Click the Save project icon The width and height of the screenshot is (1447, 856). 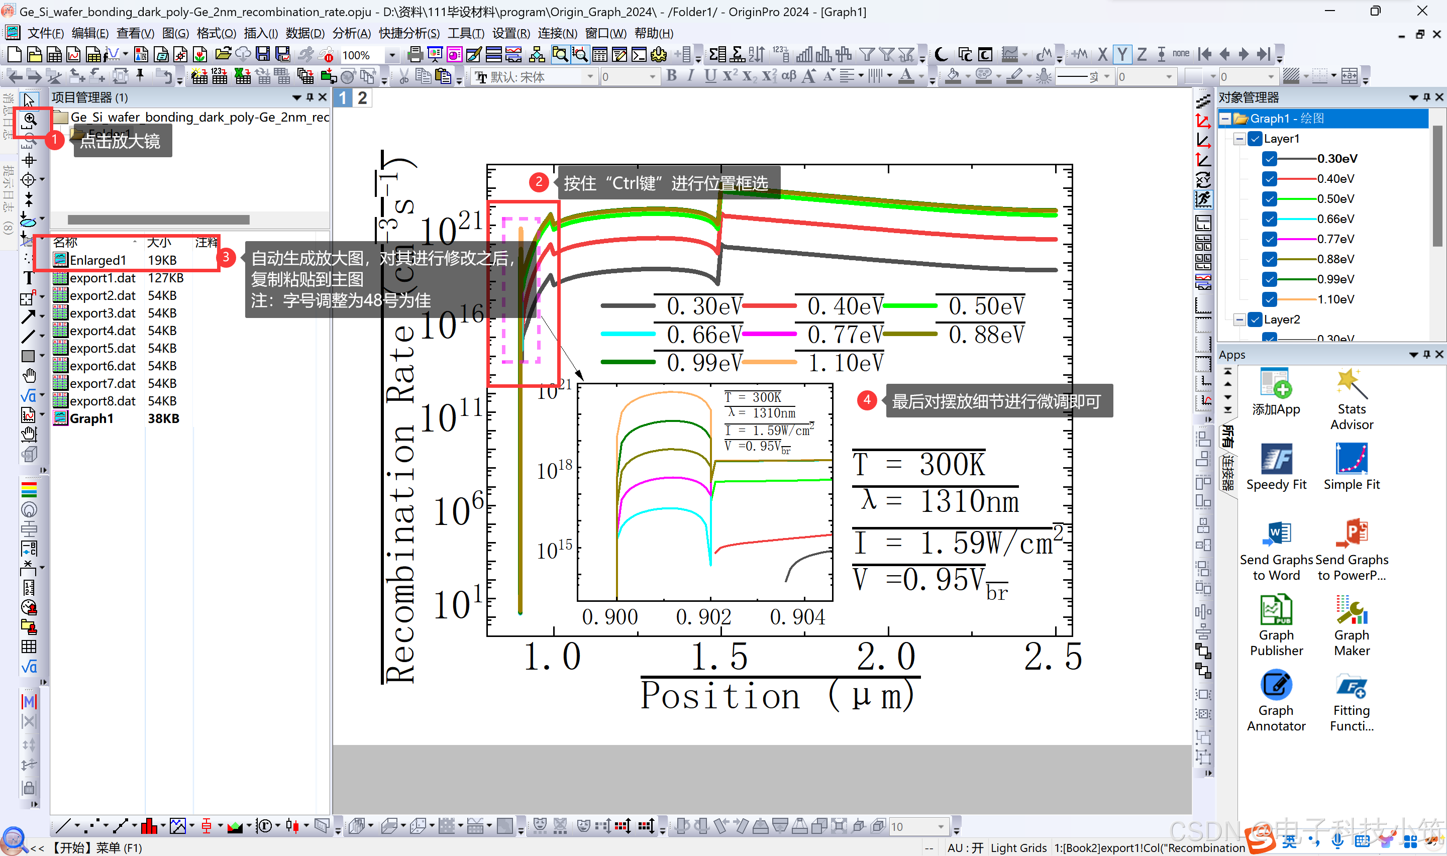(263, 55)
